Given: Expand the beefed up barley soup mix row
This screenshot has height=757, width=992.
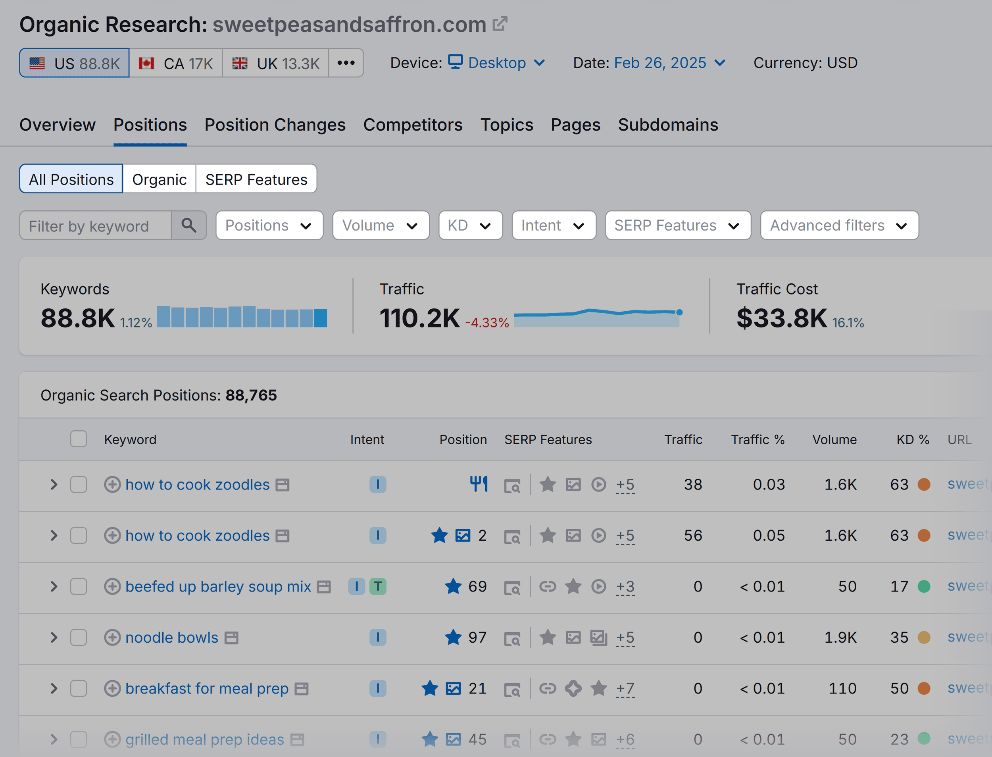Looking at the screenshot, I should 54,587.
